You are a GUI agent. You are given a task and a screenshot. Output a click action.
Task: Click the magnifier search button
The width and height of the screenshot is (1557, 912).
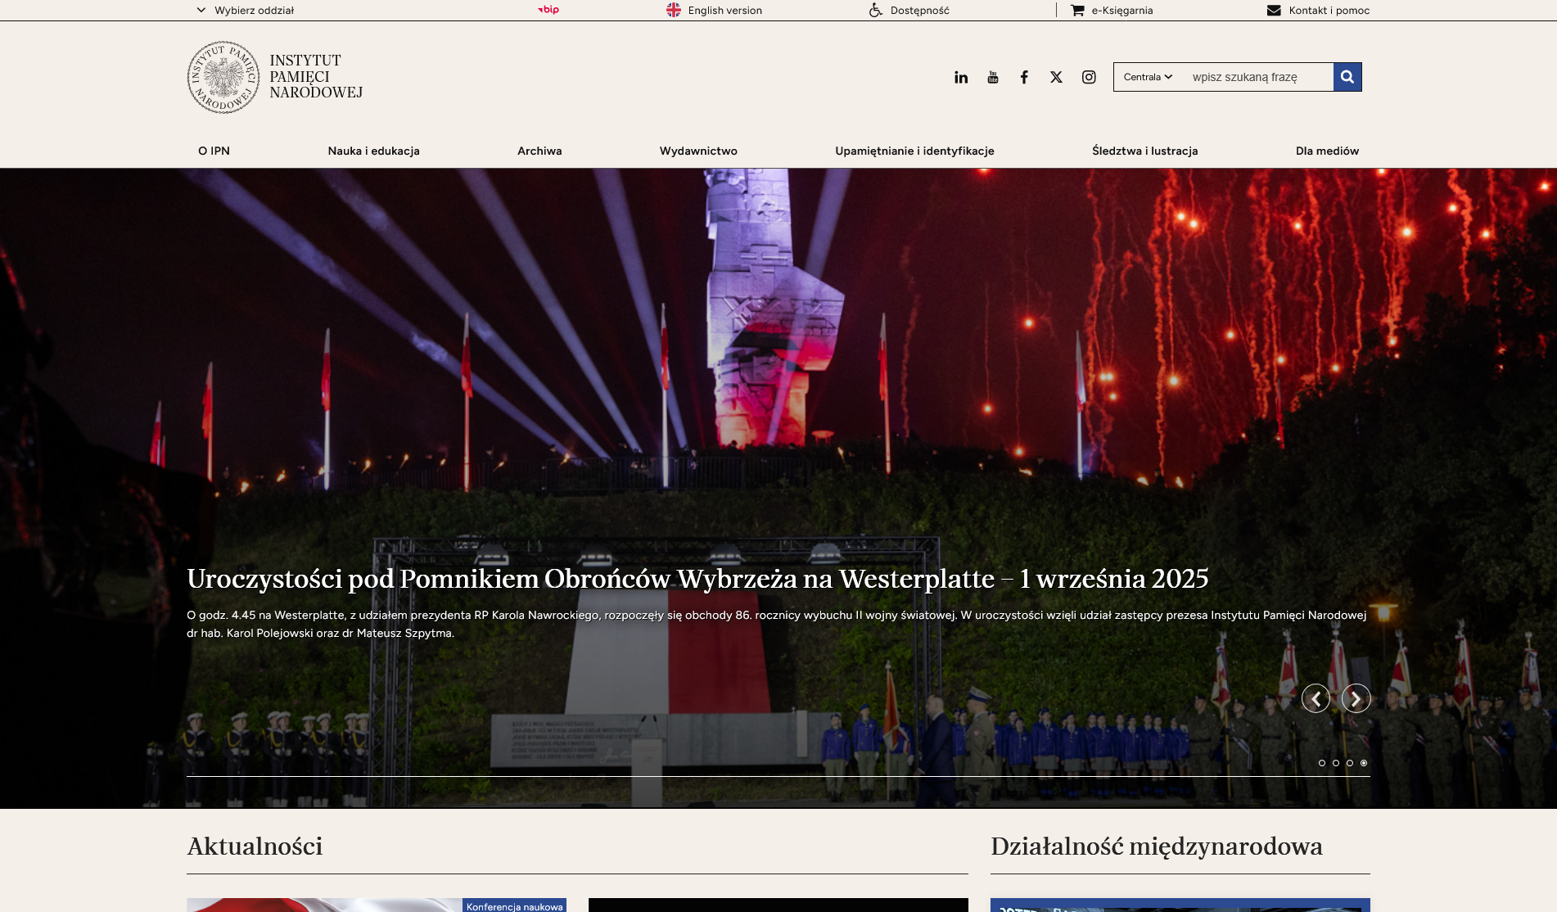tap(1347, 77)
